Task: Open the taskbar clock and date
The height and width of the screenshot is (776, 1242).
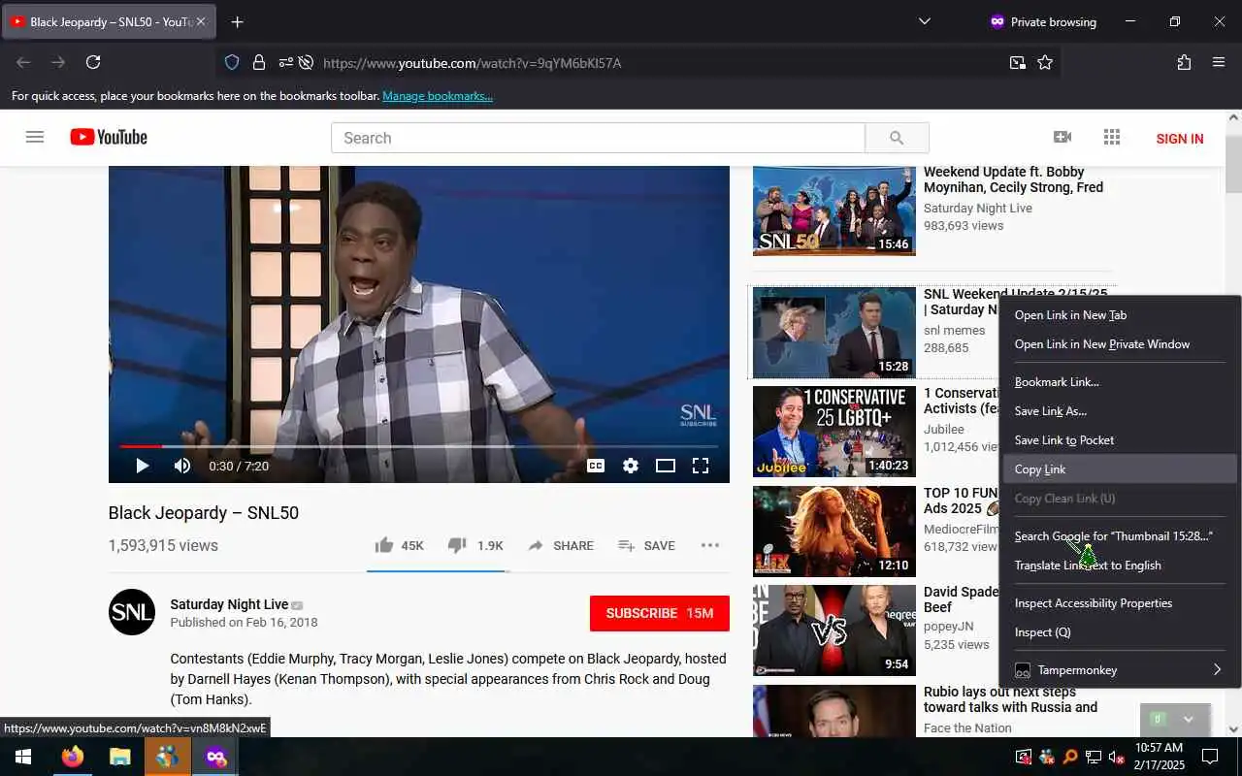Action: tap(1159, 757)
